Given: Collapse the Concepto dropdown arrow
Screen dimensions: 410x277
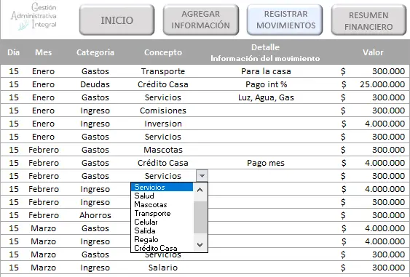Looking at the screenshot, I should (x=202, y=176).
